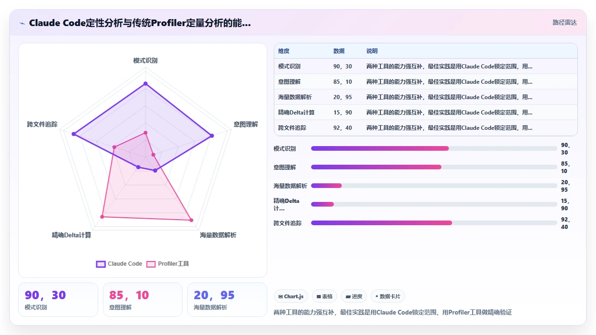This screenshot has height=335, width=596.
Task: Click the 数据卡片 tag chip
Action: (x=388, y=296)
